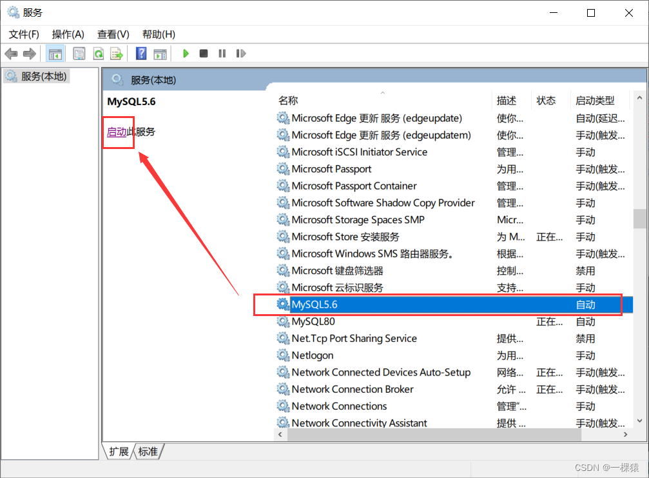649x478 pixels.
Task: Click the forward navigation arrow
Action: tap(29, 54)
